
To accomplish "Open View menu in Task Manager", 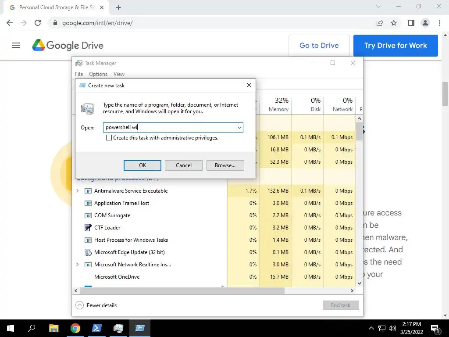I will (119, 74).
